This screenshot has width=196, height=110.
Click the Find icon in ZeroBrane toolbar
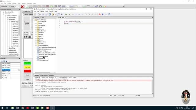[58, 14]
